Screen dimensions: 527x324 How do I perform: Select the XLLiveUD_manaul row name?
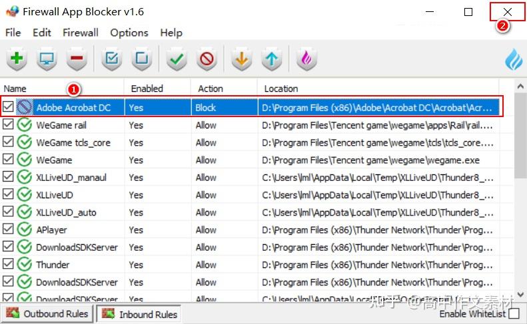coord(71,178)
